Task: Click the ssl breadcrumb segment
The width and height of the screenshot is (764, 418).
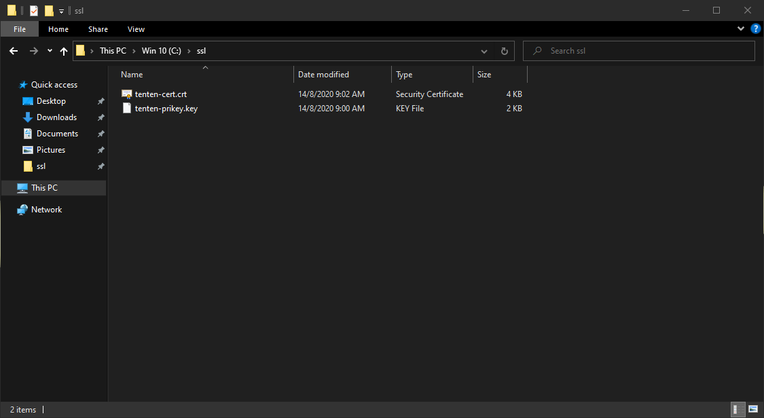Action: pyautogui.click(x=201, y=51)
